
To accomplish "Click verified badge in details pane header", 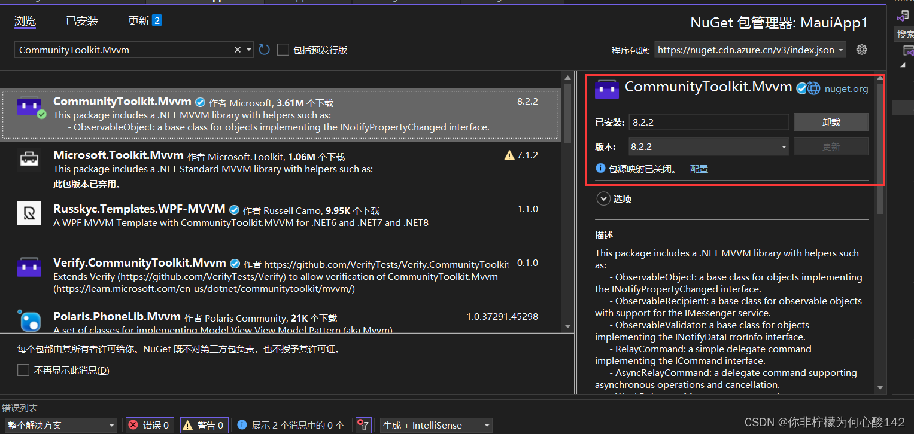I will 801,88.
